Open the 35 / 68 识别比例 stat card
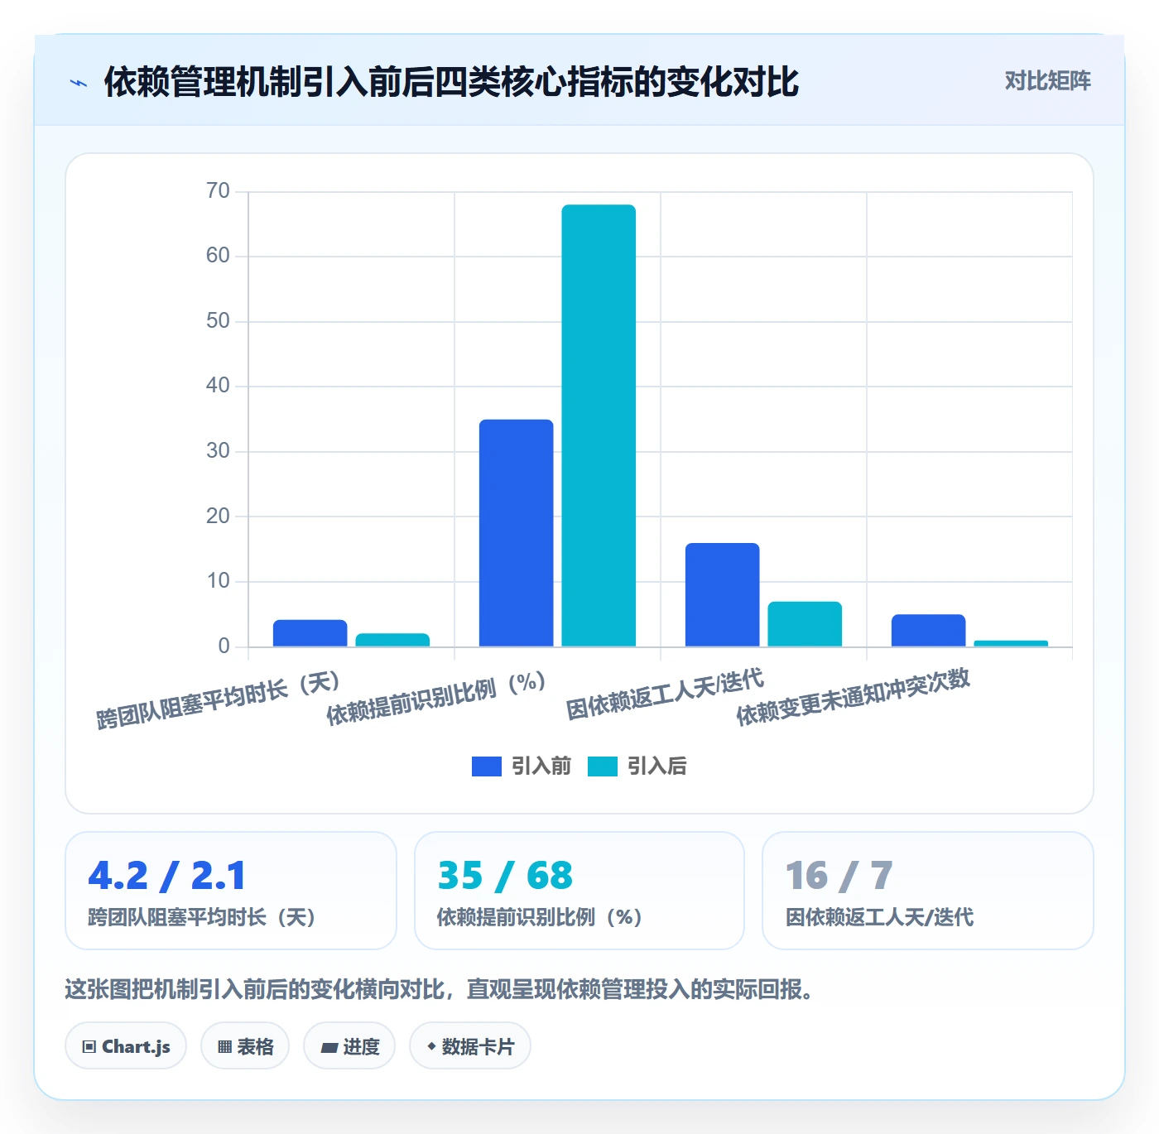The width and height of the screenshot is (1159, 1134). (x=579, y=891)
